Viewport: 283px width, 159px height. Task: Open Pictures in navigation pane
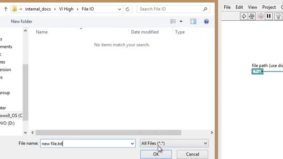tap(3, 62)
